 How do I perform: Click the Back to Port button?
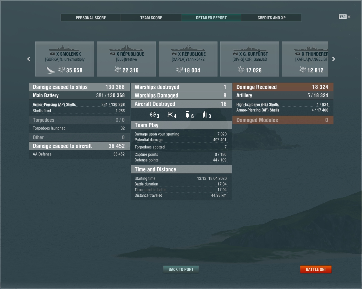click(x=181, y=270)
